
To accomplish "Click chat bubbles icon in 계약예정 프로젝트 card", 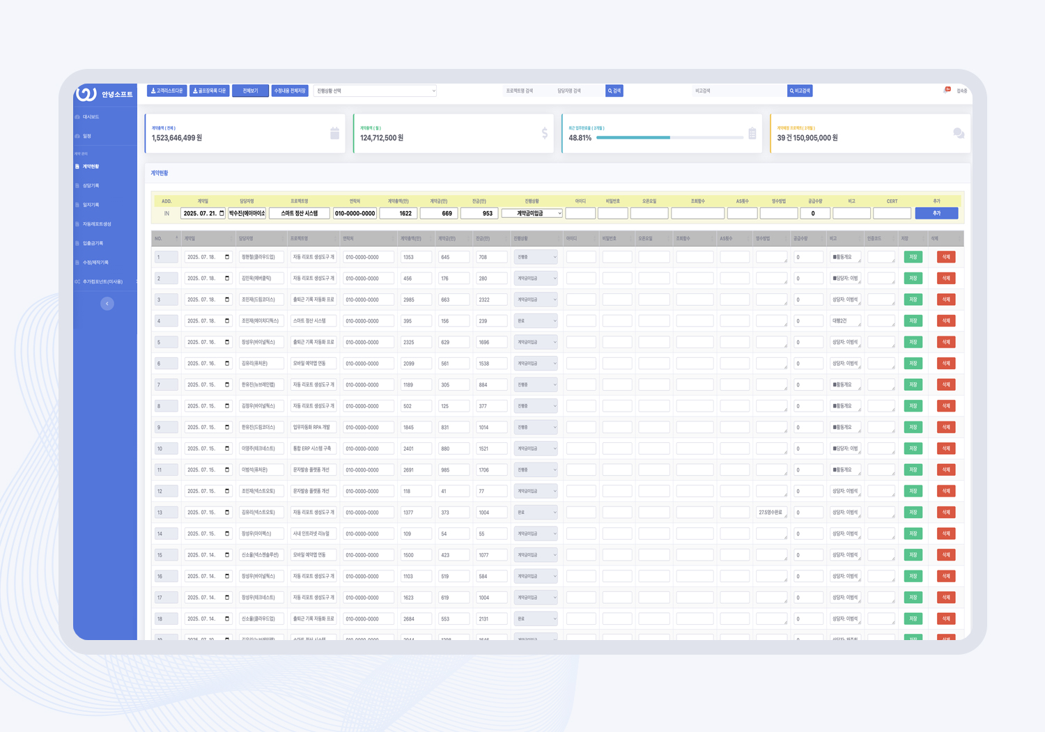I will coord(959,133).
